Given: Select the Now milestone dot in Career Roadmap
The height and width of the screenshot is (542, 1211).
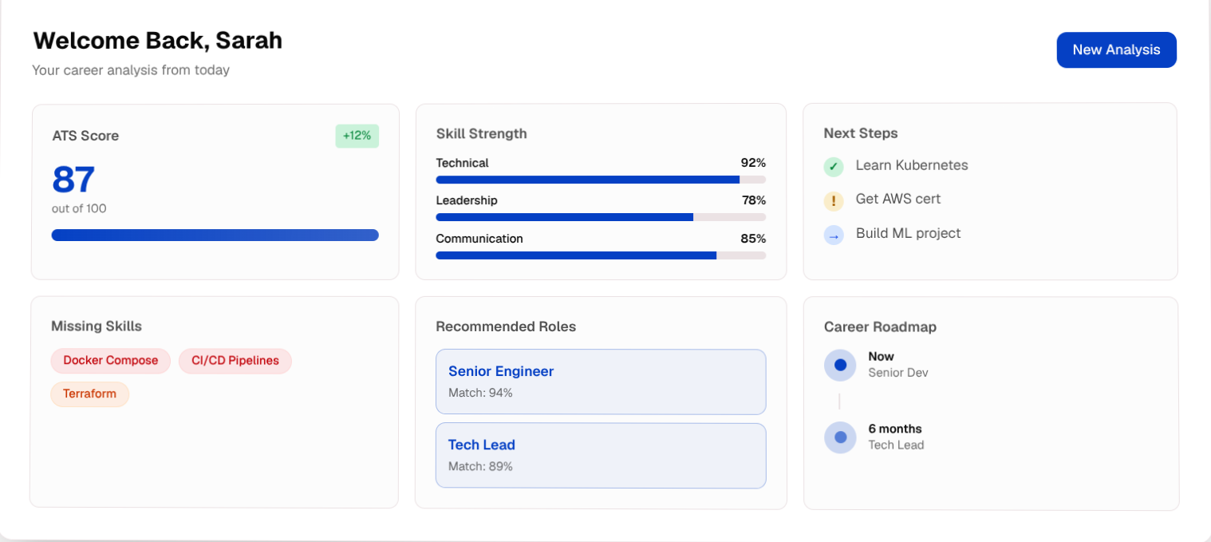Looking at the screenshot, I should click(840, 365).
